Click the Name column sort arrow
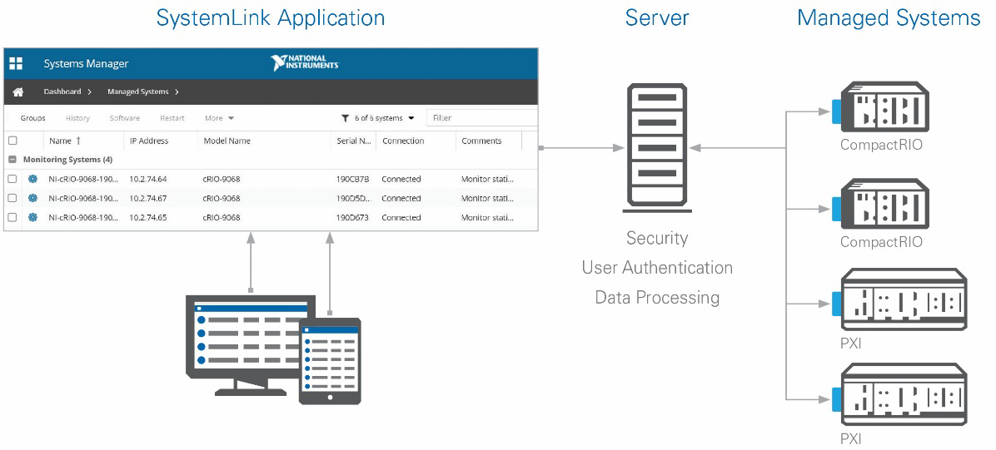996x450 pixels. click(x=78, y=141)
